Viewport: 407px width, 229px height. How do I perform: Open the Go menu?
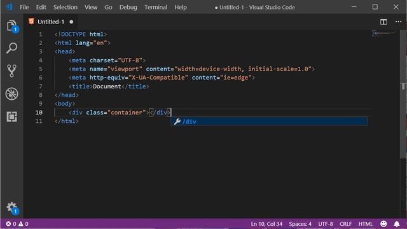[108, 7]
